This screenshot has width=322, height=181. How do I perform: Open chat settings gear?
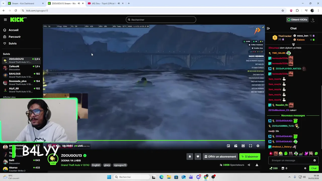(x=305, y=168)
